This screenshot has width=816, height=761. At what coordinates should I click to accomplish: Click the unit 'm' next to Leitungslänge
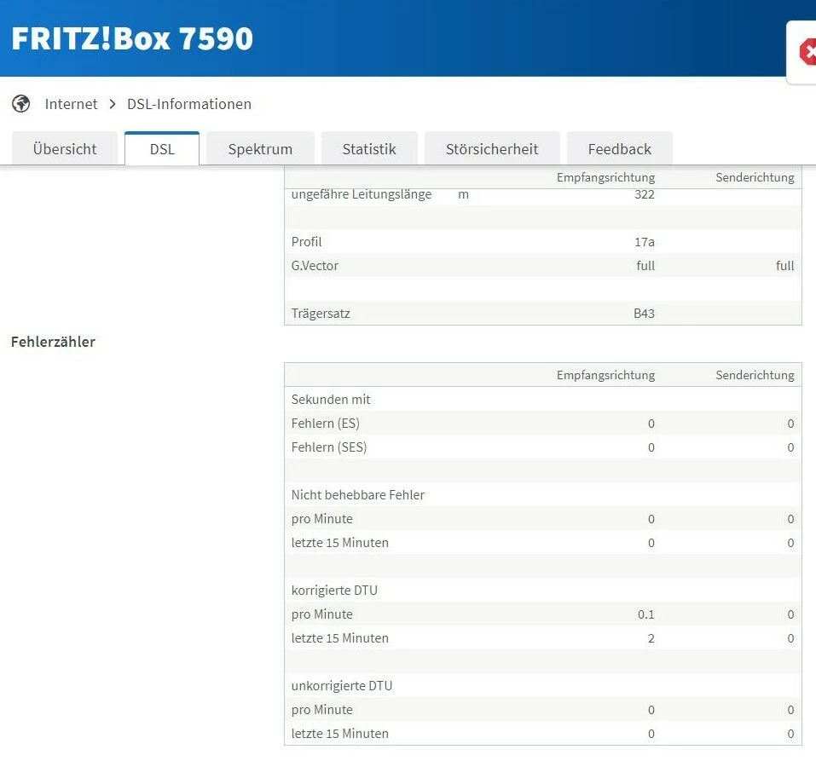(463, 194)
